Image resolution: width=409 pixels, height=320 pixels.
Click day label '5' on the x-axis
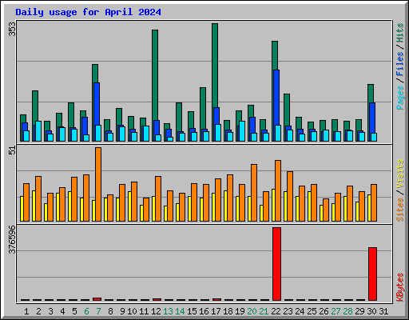[x=74, y=311]
